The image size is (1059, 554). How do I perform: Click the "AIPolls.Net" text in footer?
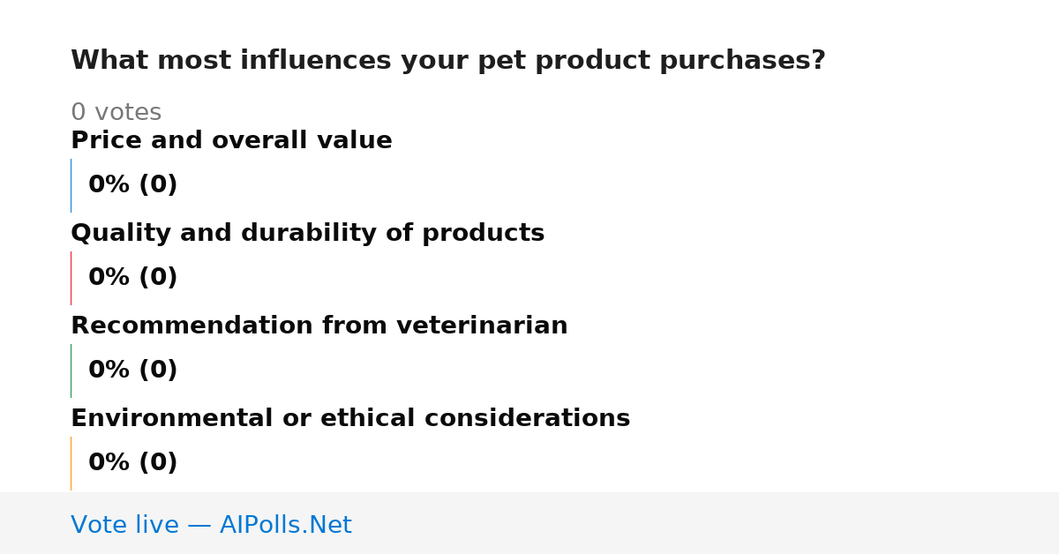point(285,526)
